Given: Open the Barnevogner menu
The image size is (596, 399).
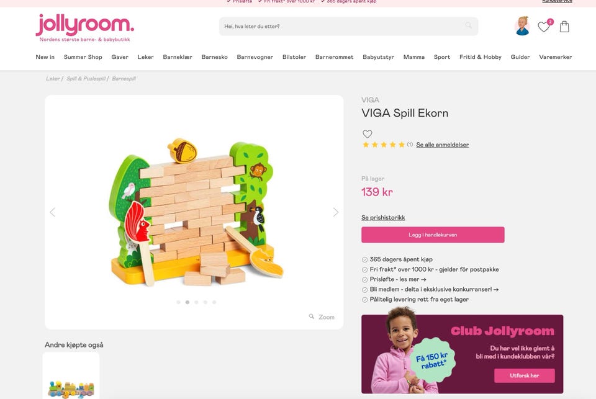Looking at the screenshot, I should (255, 57).
